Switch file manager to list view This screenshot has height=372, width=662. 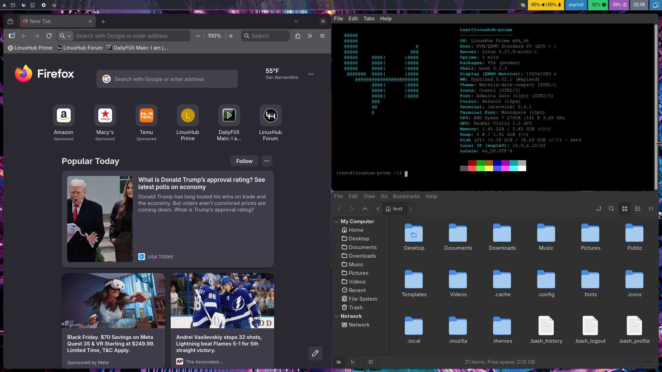(638, 209)
